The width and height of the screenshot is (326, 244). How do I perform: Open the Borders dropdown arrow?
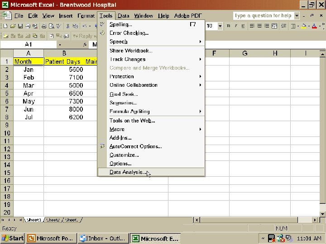point(298,26)
